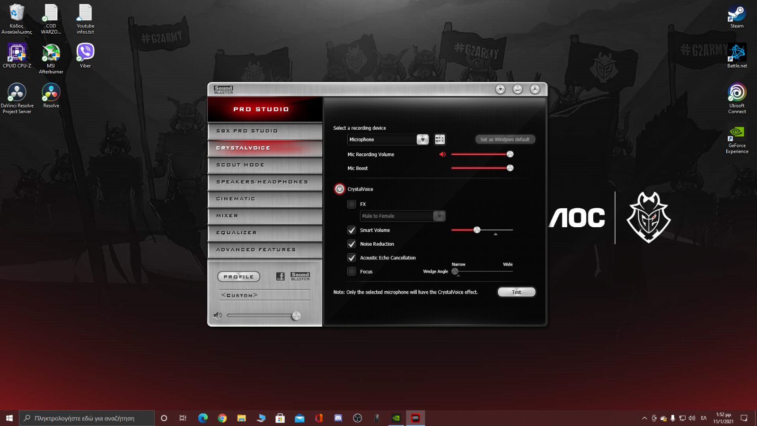Uncheck Noise Reduction
The height and width of the screenshot is (426, 757).
pyautogui.click(x=352, y=244)
